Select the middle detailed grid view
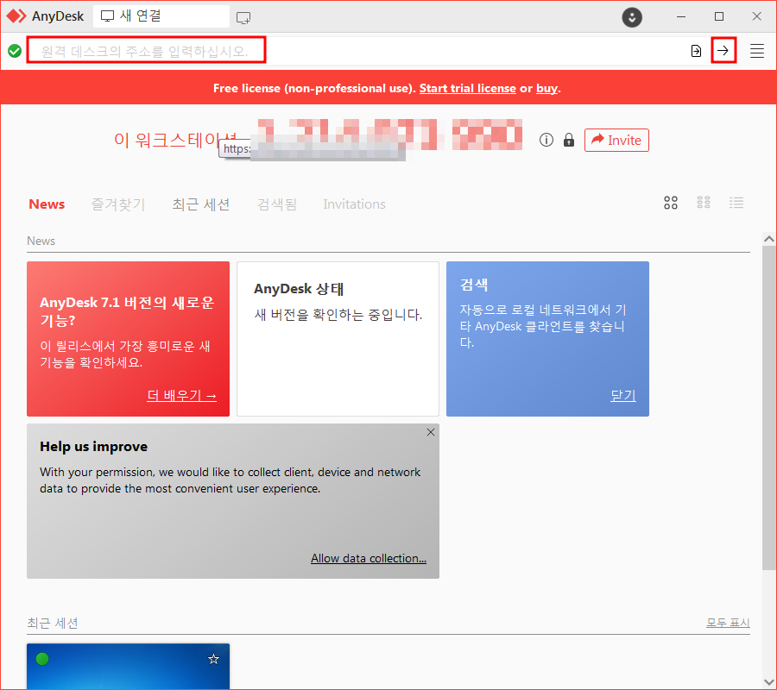 point(704,203)
